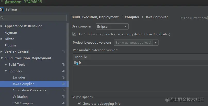The image size is (208, 106).
Task: Click the settings search input field
Action: [x=33, y=18]
